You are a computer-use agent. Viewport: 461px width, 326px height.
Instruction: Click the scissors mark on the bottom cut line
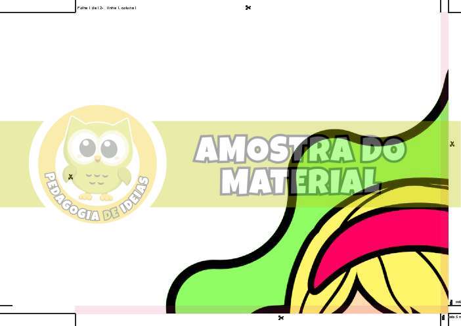tap(281, 317)
